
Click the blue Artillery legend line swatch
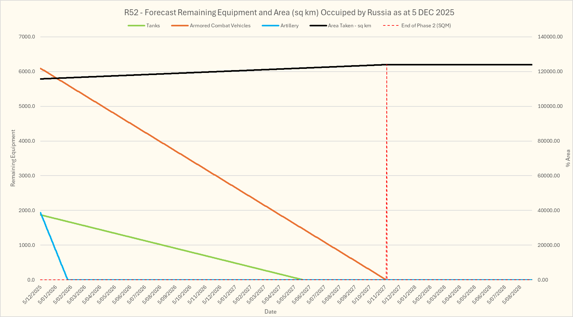tap(270, 26)
